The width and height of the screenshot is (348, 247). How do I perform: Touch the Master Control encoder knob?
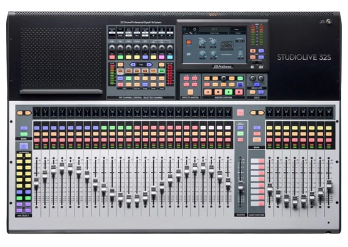[x=224, y=78]
